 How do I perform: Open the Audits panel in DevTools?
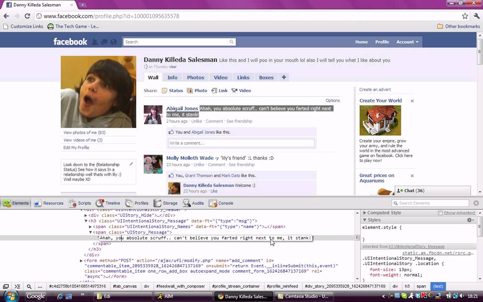point(193,203)
